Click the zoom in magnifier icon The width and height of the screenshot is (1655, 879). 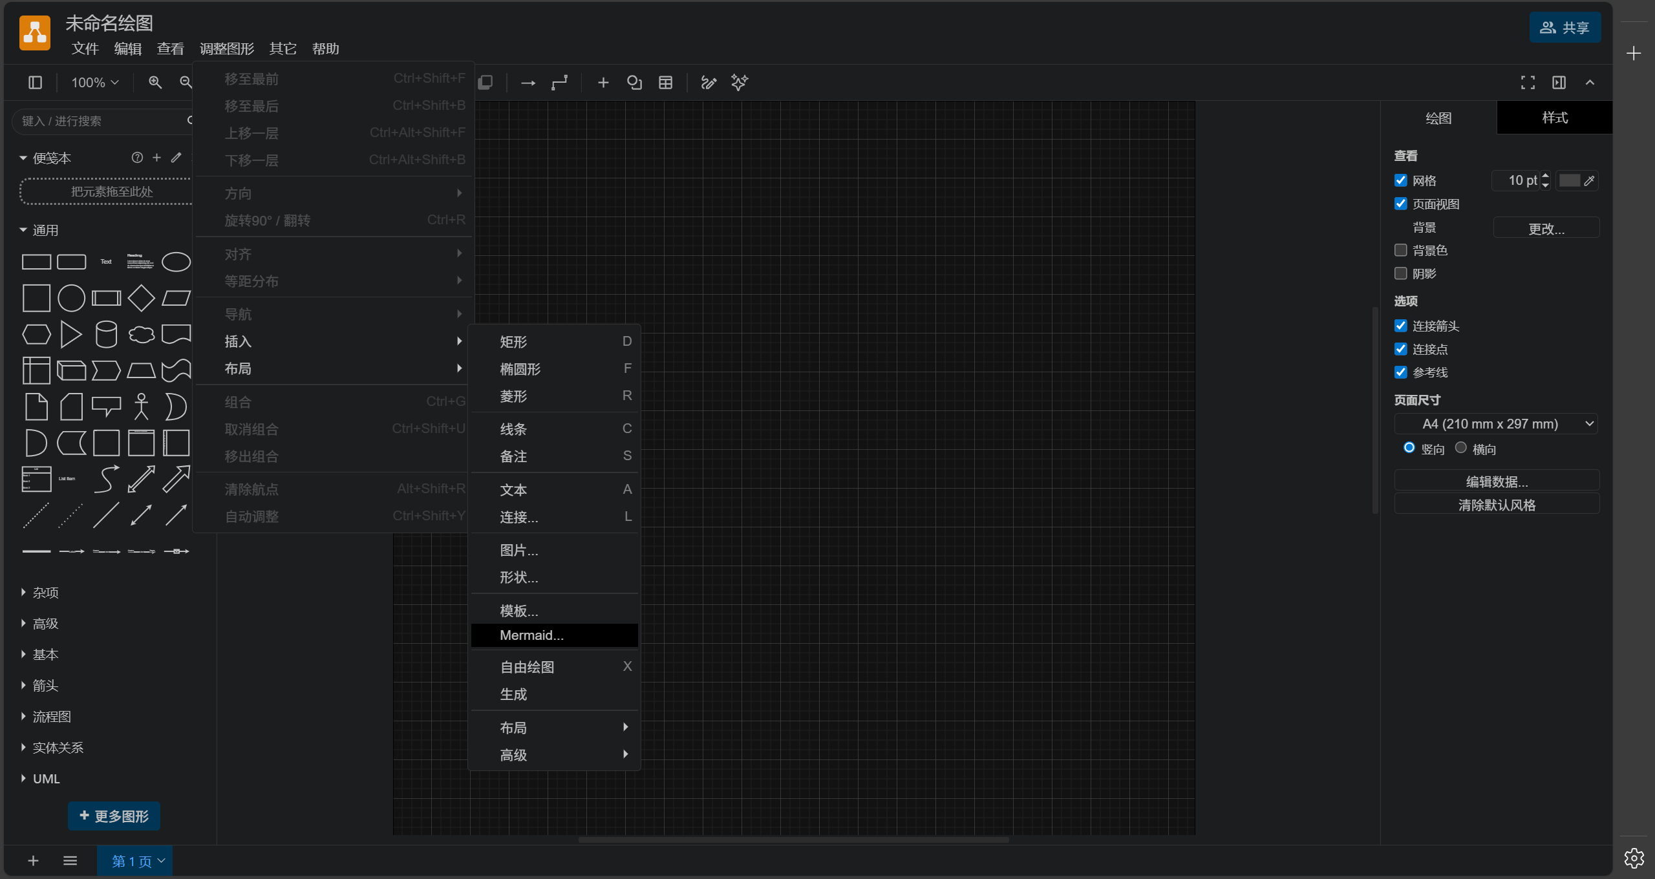pos(155,82)
